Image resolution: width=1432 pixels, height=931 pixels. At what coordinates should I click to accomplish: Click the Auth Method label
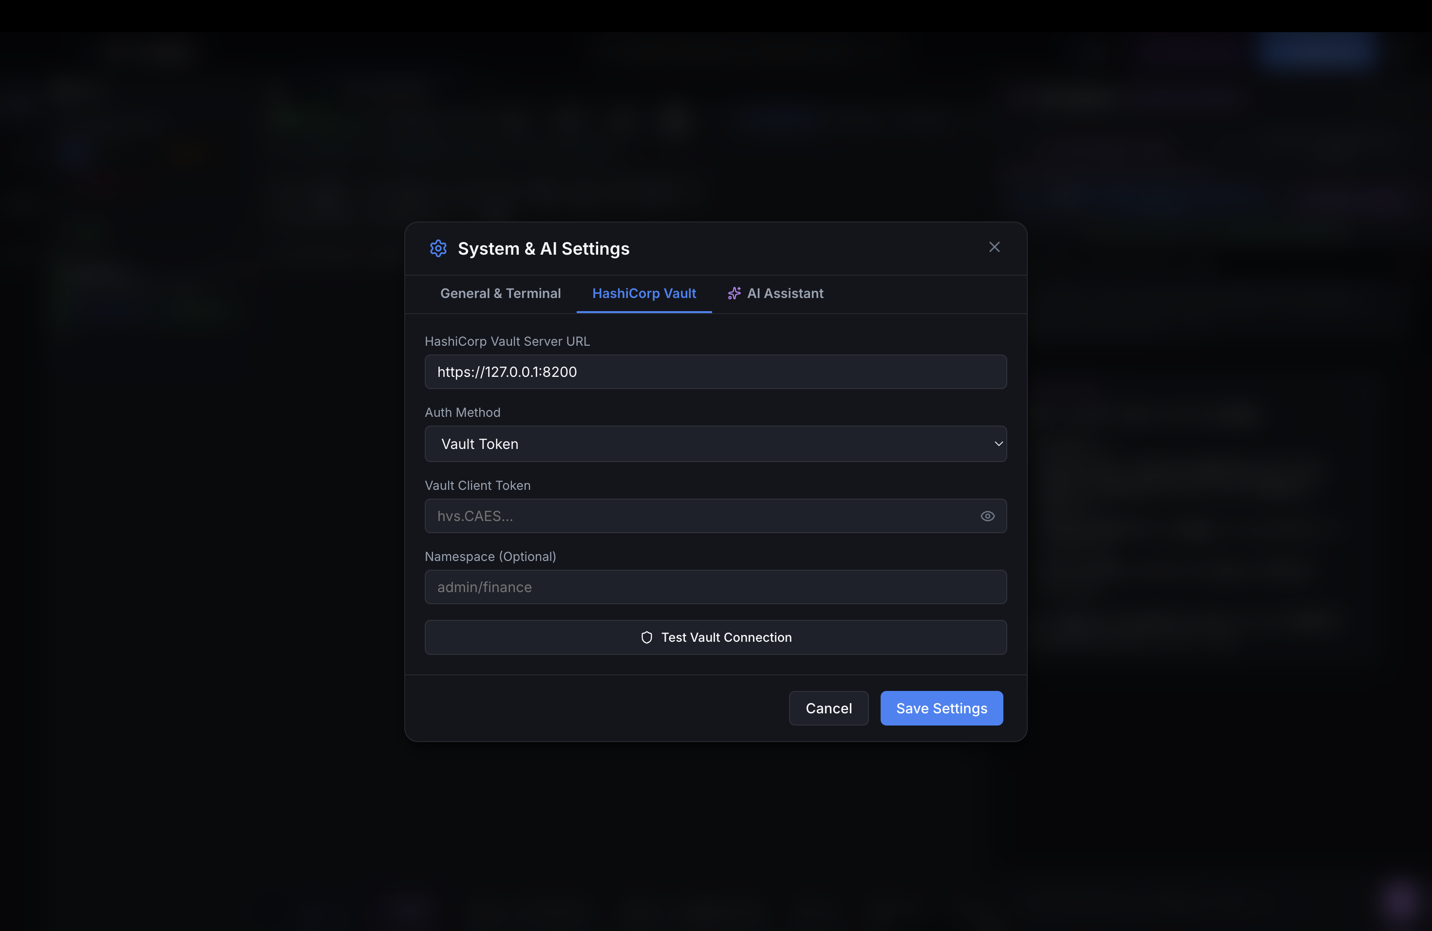(463, 412)
